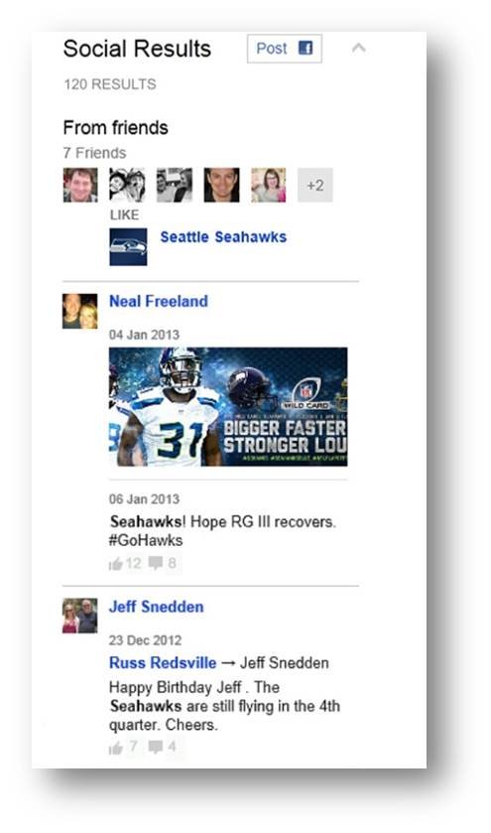Screen dimensions: 491x833
Task: Click the comment bubble on Jeff's post
Action: coord(156,747)
